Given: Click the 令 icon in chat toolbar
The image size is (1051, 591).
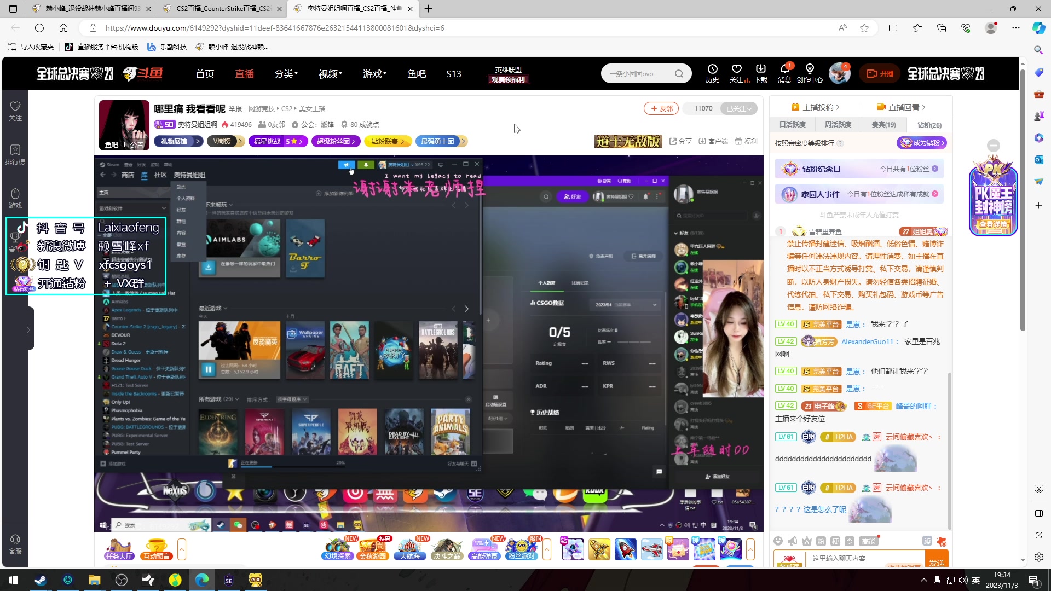Looking at the screenshot, I should (x=850, y=541).
